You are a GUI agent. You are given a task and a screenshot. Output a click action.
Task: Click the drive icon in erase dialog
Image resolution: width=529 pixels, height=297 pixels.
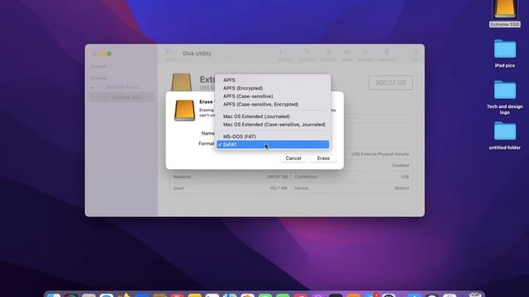[x=184, y=110]
